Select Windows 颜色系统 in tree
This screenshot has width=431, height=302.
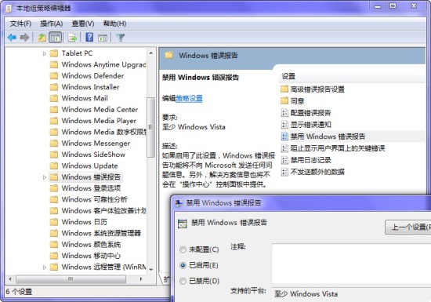click(x=91, y=245)
